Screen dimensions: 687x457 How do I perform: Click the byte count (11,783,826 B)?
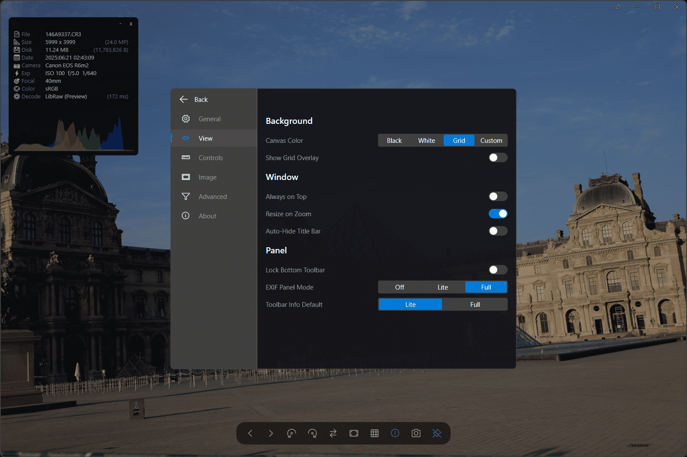coord(111,50)
